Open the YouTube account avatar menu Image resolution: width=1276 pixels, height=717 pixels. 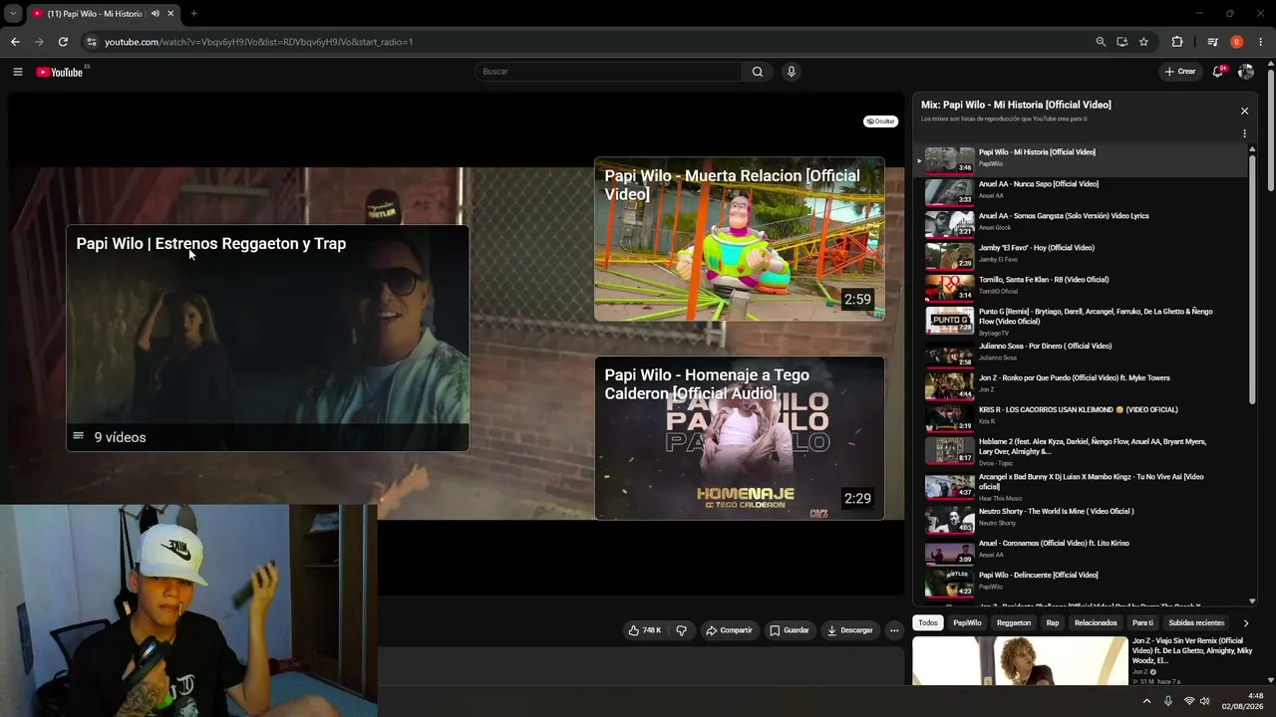tap(1246, 72)
